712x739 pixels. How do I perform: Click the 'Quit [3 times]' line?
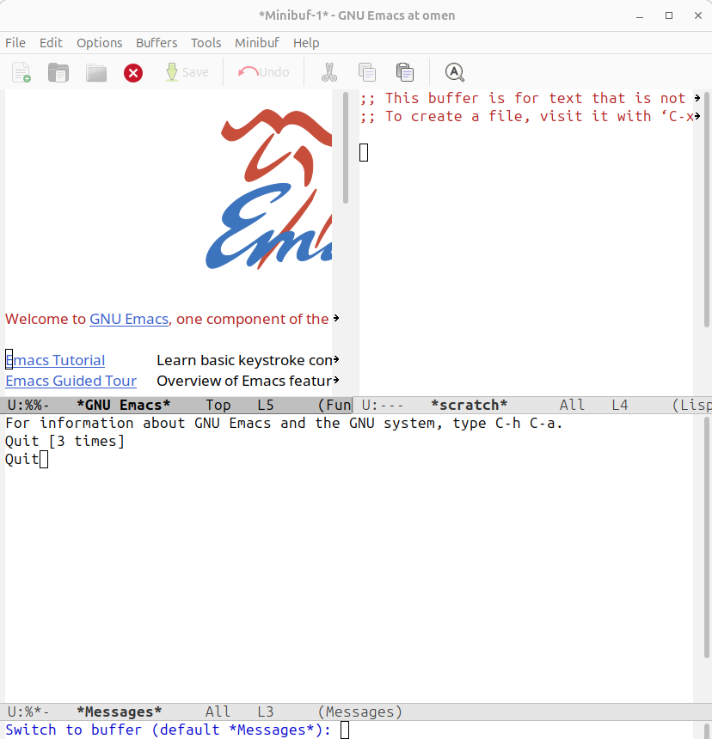(x=64, y=441)
